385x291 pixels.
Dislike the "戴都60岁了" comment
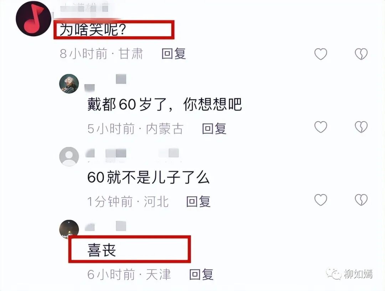pyautogui.click(x=361, y=127)
